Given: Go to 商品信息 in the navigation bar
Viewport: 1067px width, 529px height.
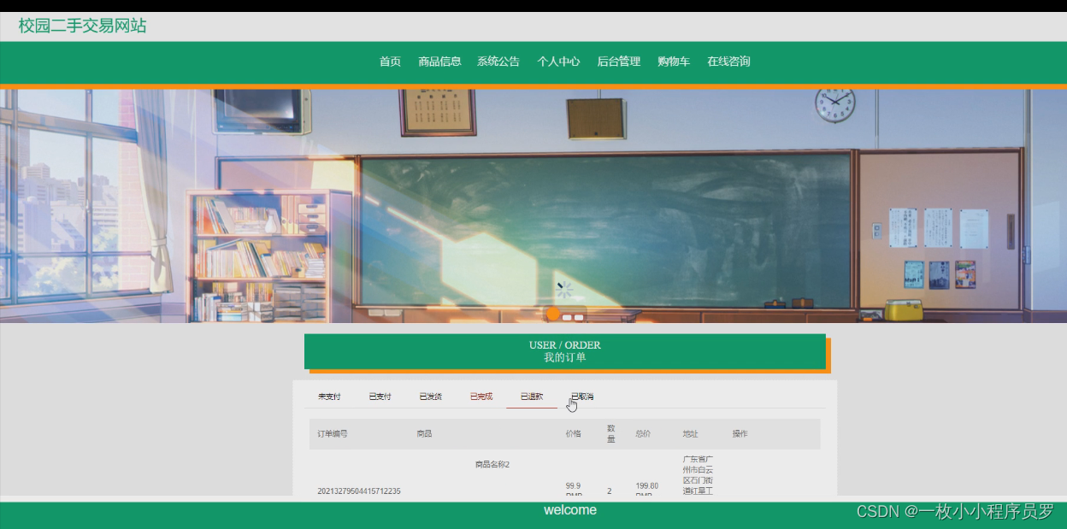Looking at the screenshot, I should click(x=439, y=62).
